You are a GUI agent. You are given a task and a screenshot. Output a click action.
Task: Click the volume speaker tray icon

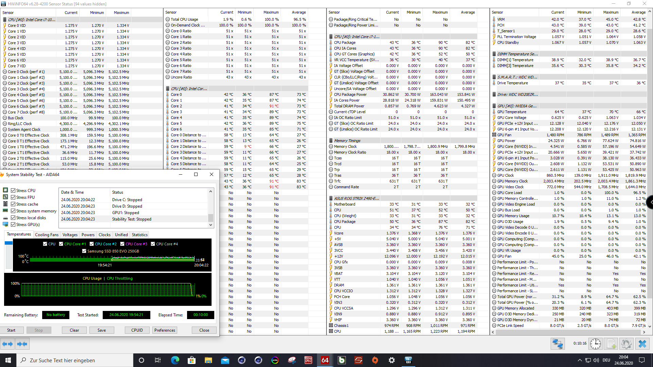coord(596,360)
